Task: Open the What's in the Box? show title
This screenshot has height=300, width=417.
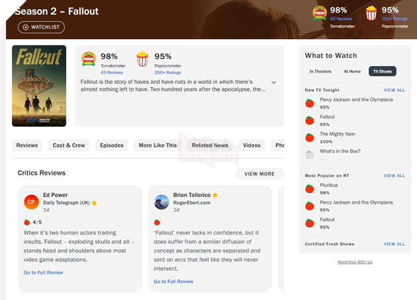Action: (340, 151)
